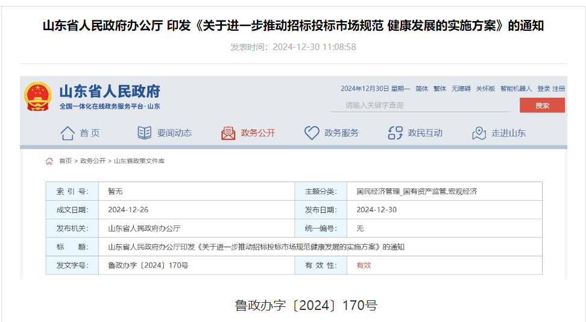Click the 注册 register link

click(x=559, y=89)
